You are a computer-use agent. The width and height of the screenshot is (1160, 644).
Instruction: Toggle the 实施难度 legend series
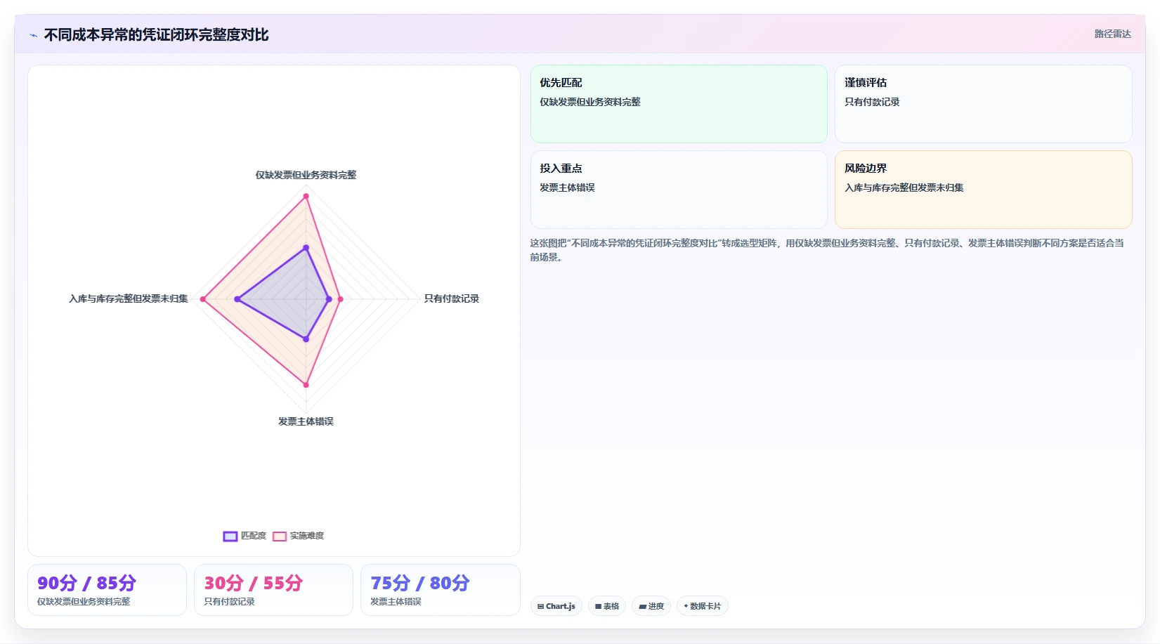pos(299,536)
